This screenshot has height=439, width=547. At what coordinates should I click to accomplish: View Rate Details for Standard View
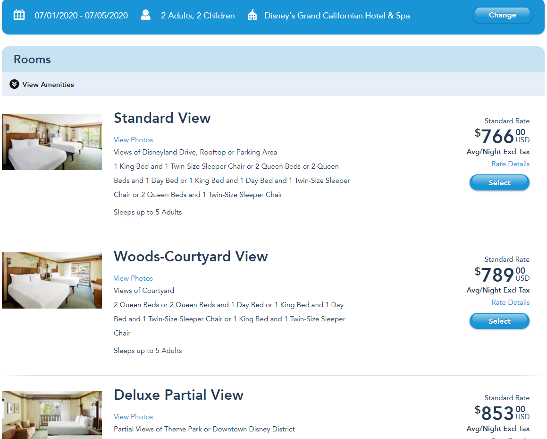click(x=510, y=164)
